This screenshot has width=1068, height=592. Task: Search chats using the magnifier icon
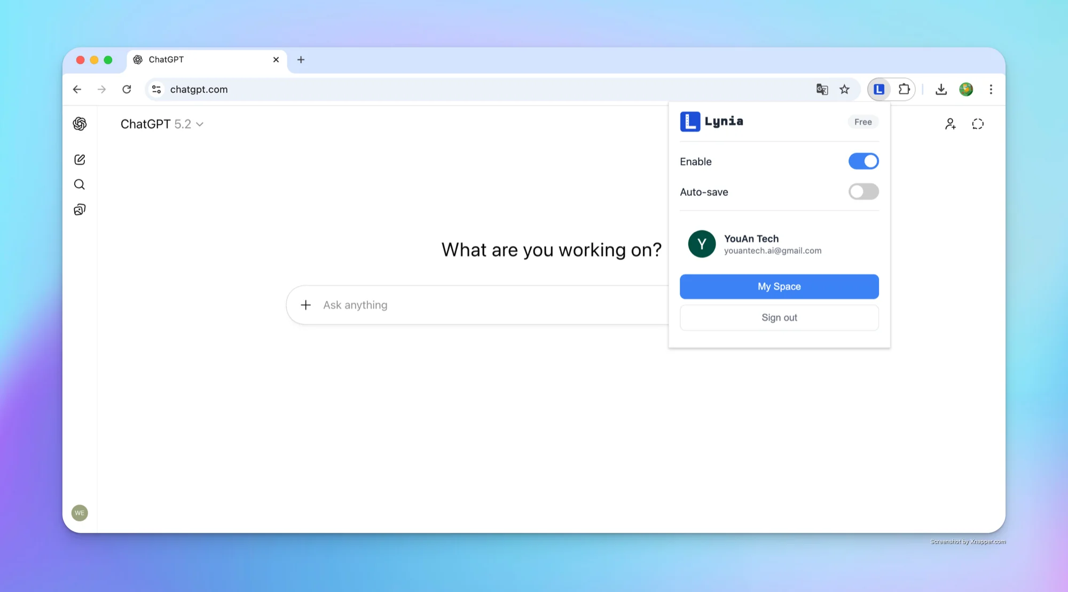(79, 184)
